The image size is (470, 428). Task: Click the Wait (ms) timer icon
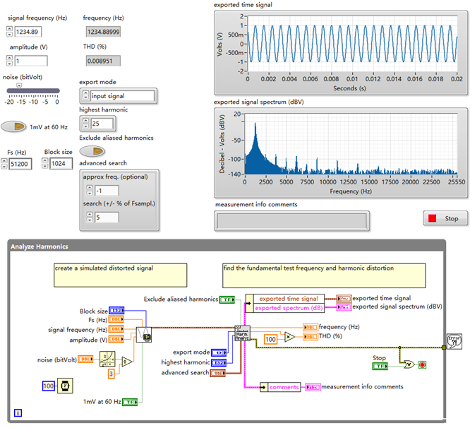point(65,386)
